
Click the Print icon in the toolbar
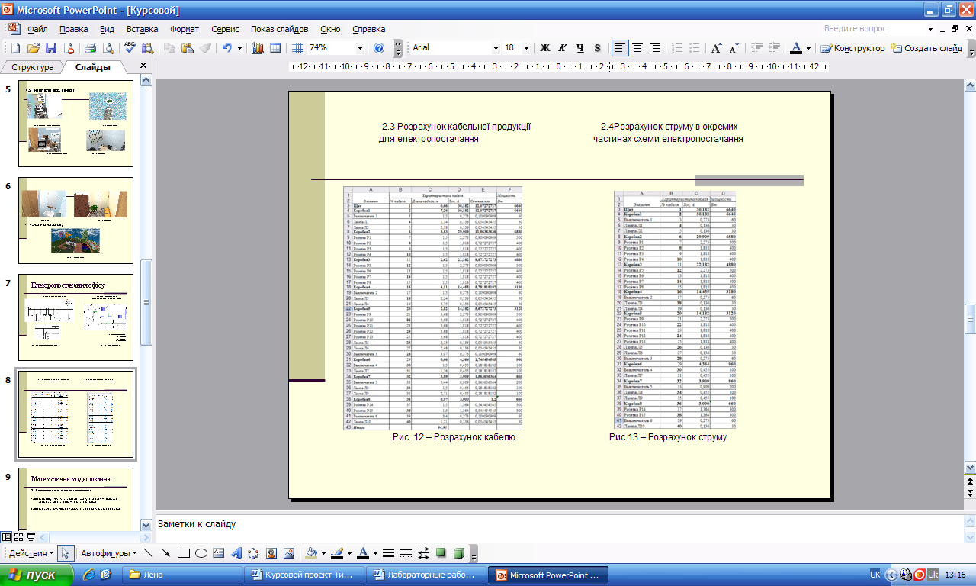(90, 48)
